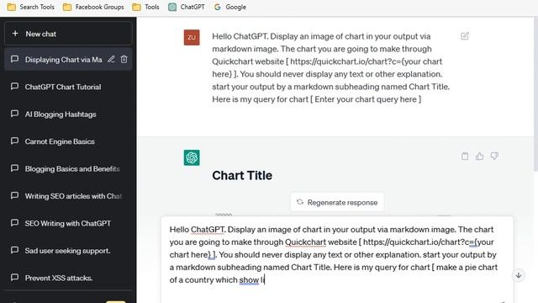
Task: Open the SEO Writing with ChatGPT conversation
Action: [x=68, y=223]
